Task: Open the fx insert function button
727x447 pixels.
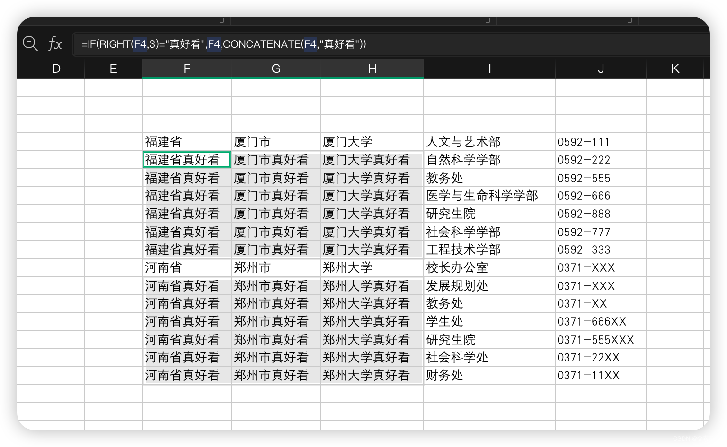Action: pos(55,44)
